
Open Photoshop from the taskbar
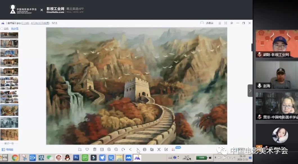click(76, 158)
